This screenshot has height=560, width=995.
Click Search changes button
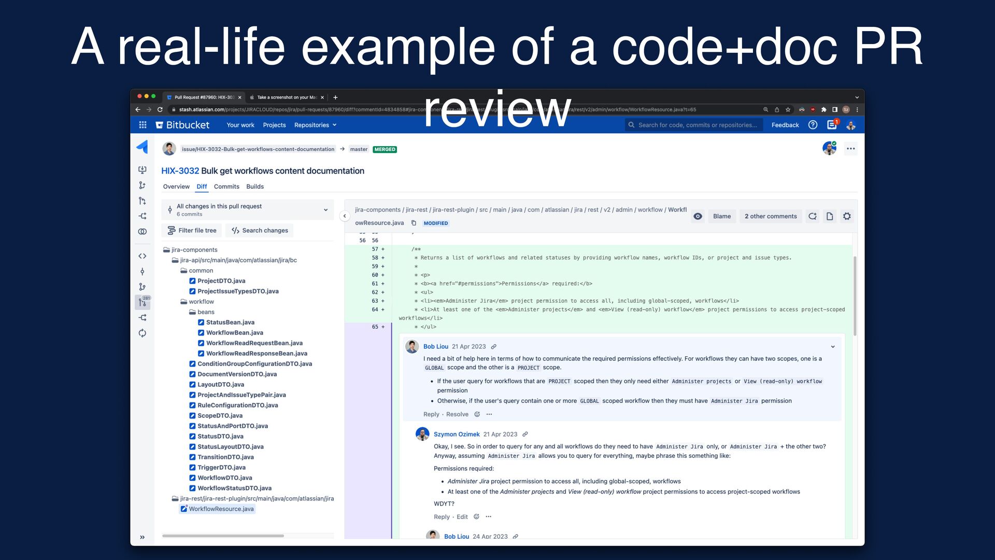point(260,231)
